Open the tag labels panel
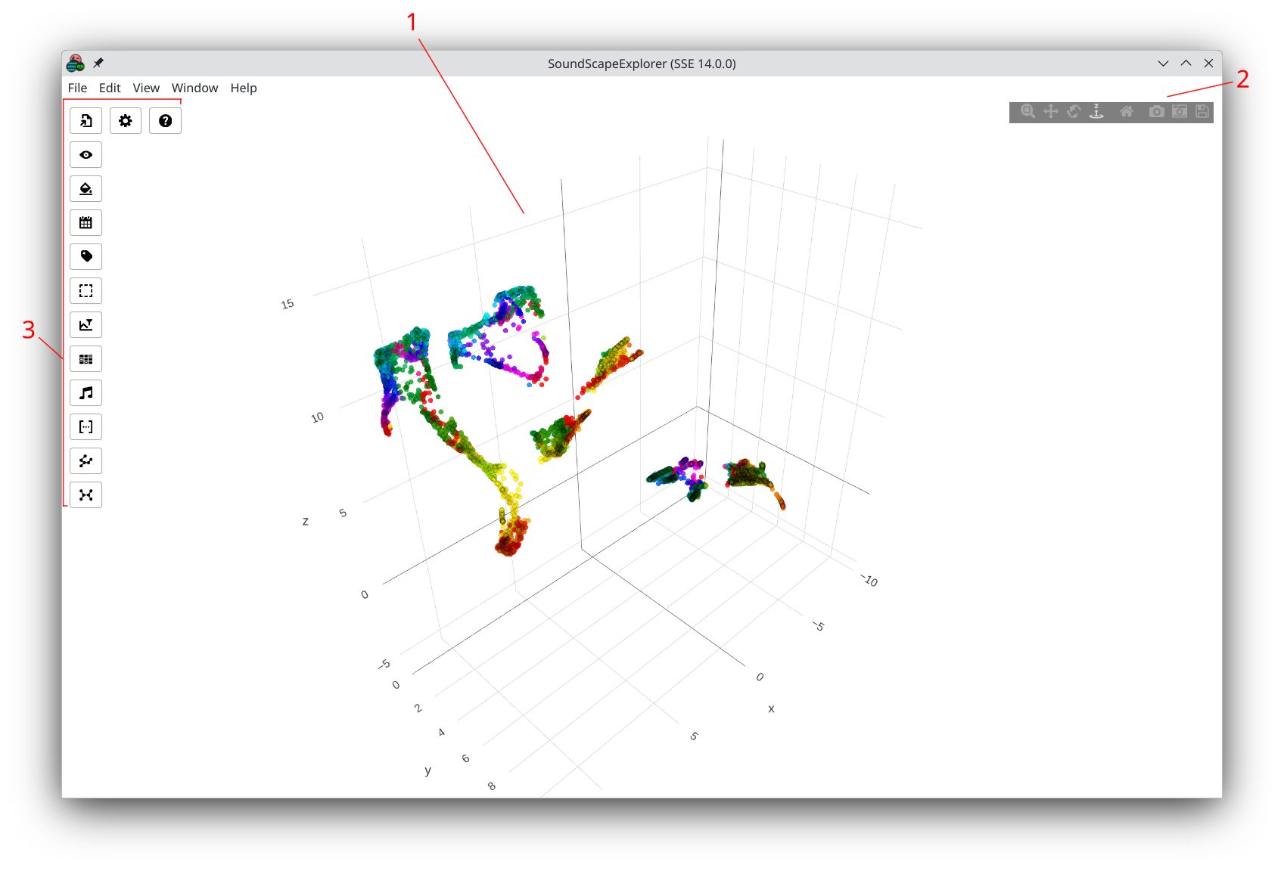The image size is (1284, 871). pos(86,257)
